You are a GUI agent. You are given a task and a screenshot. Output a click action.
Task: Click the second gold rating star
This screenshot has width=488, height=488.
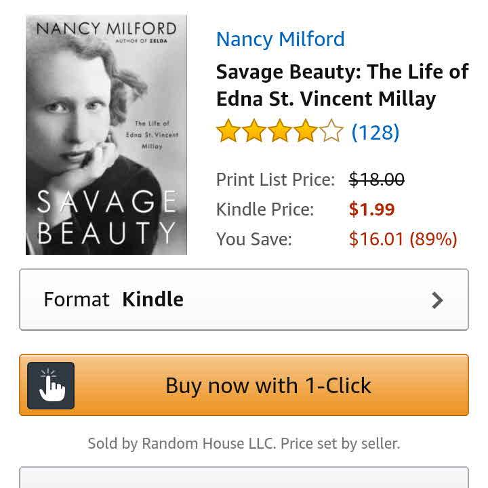(254, 131)
